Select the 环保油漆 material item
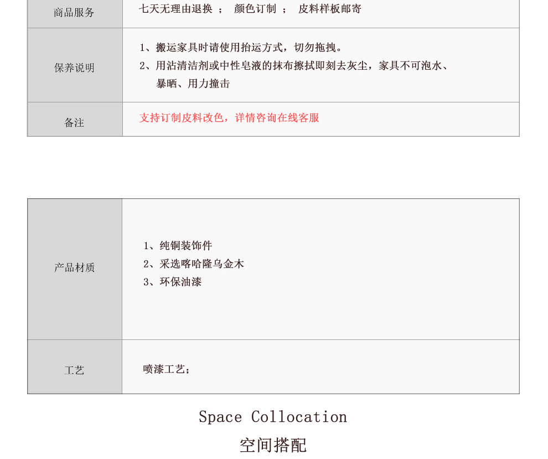Viewport: 548px width, 459px height. 172,282
